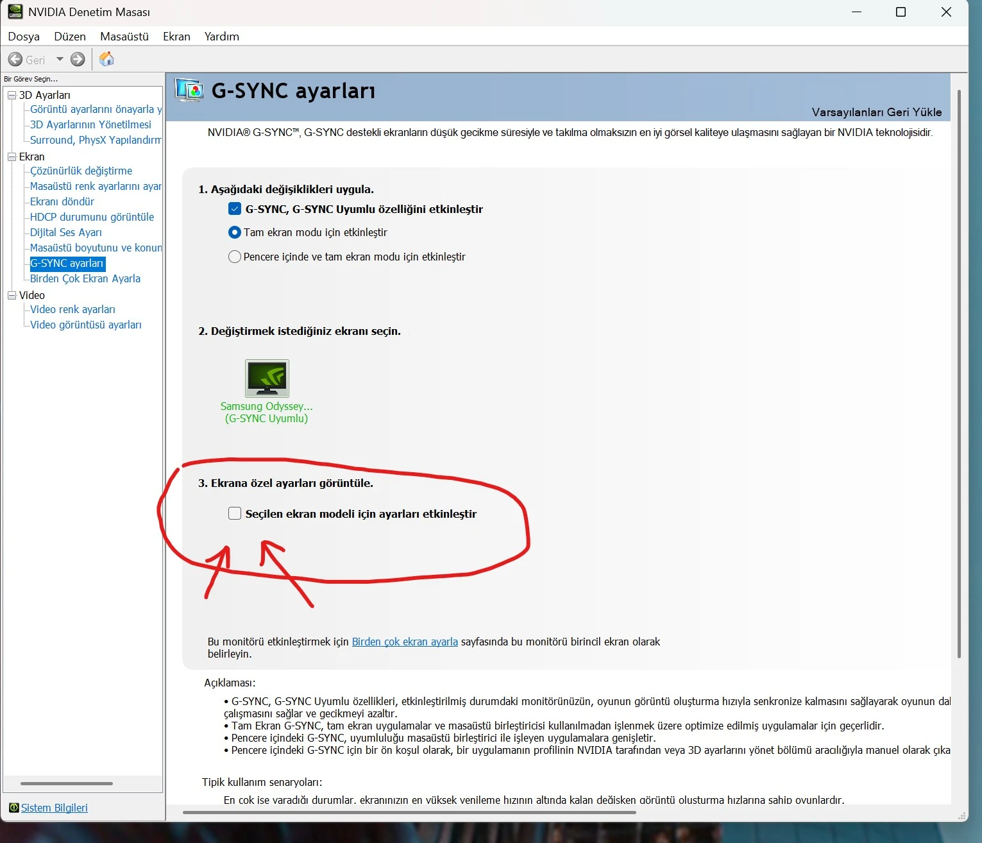Open the Dosya menu

pyautogui.click(x=24, y=37)
